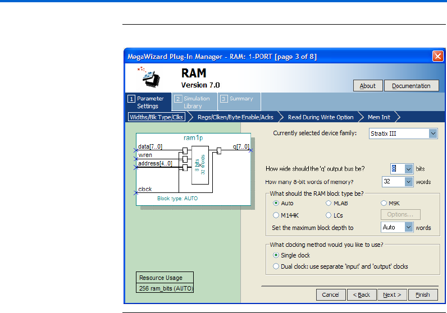Click the Version 7.0 text
The height and width of the screenshot is (313, 447).
pos(200,85)
